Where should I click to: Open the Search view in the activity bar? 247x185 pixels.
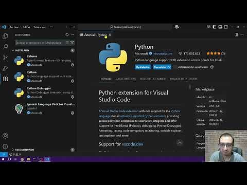[5, 47]
